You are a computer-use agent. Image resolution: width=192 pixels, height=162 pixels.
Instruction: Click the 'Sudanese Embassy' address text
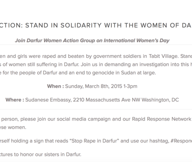[48, 100]
